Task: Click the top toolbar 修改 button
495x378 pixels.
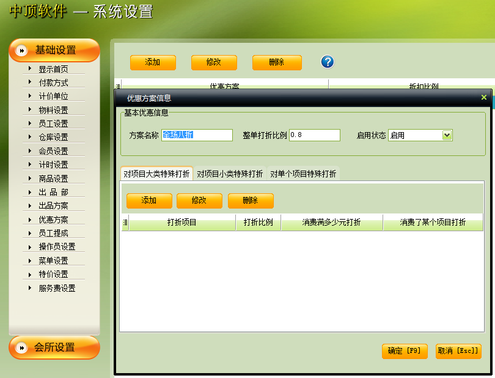Action: point(214,62)
